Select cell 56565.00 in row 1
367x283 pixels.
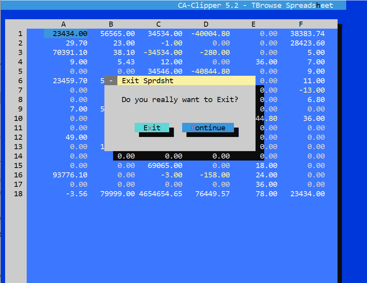pos(117,34)
